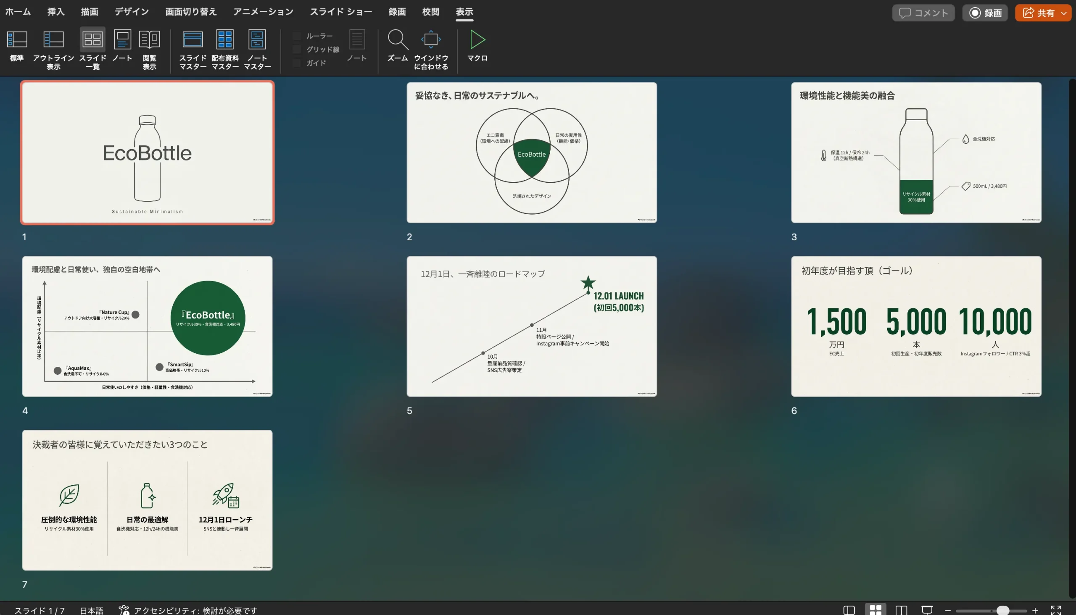The height and width of the screenshot is (615, 1076).
Task: Open 配布資料マスター view
Action: pyautogui.click(x=225, y=50)
